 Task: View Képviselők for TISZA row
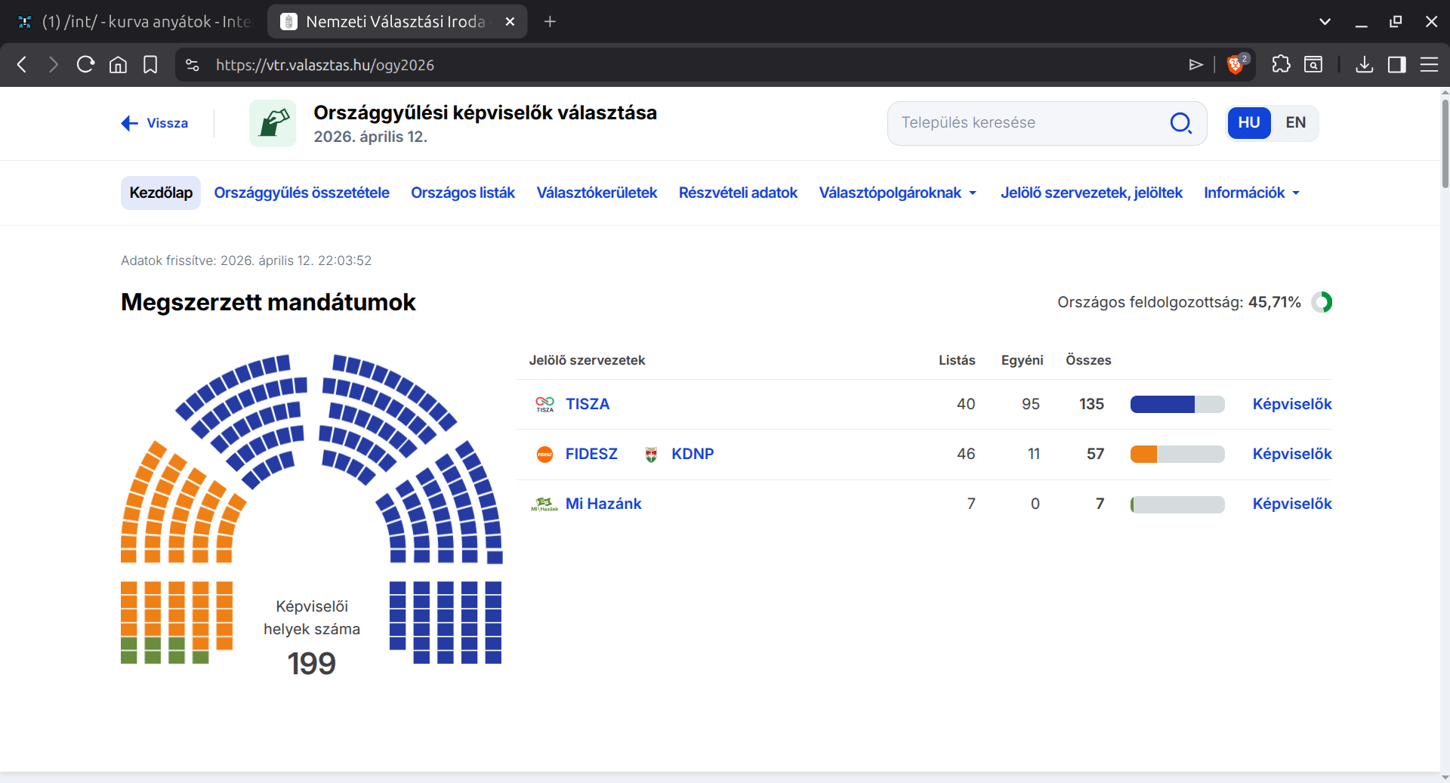tap(1292, 405)
